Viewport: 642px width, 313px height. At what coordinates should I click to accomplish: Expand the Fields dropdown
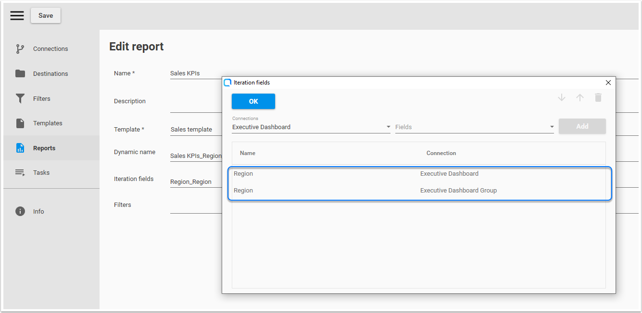click(x=552, y=127)
